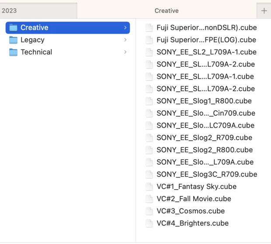Expand the Technical folder chevron

[125, 52]
